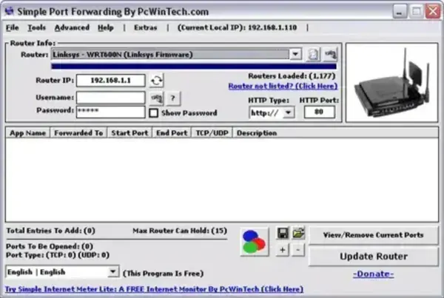Click in the Username field
The height and width of the screenshot is (298, 444).
pos(111,98)
